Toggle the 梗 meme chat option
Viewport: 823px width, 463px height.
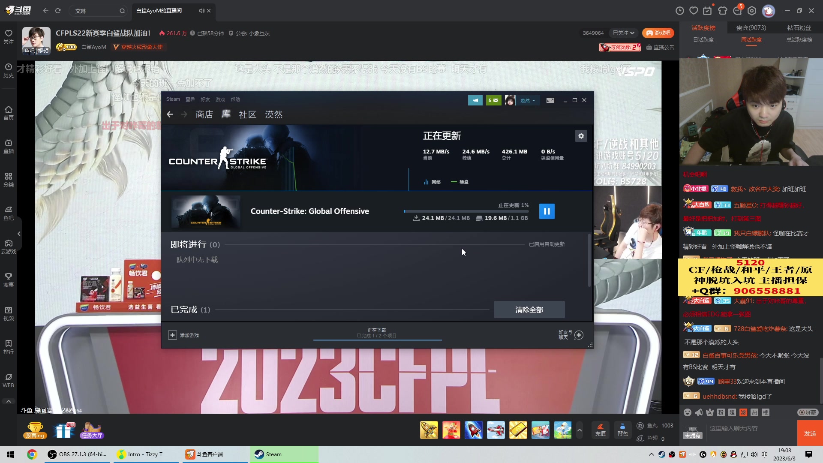(x=766, y=412)
